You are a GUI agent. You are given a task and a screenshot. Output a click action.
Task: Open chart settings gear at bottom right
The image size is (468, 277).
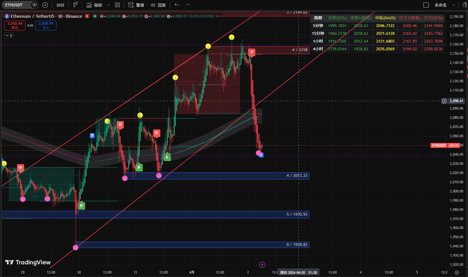457,272
